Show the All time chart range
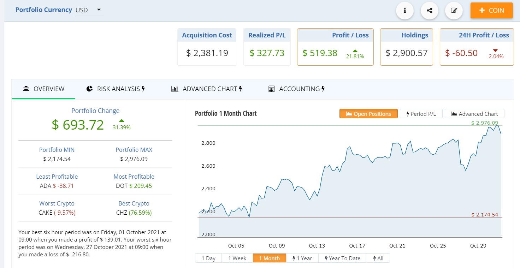The image size is (520, 268). [378, 258]
